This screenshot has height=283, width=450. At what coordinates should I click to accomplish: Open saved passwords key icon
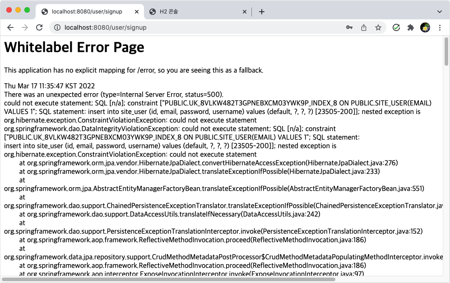[x=349, y=27]
